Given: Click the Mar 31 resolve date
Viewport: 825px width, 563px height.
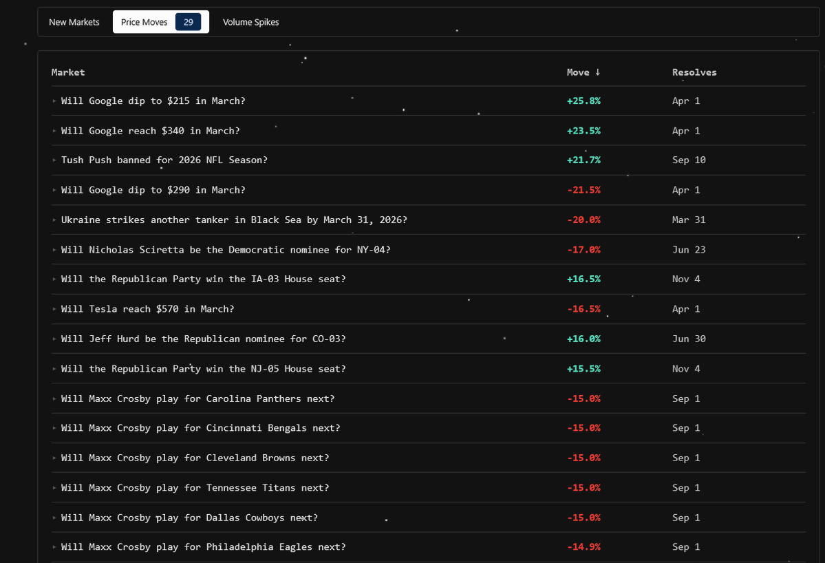Looking at the screenshot, I should 689,220.
